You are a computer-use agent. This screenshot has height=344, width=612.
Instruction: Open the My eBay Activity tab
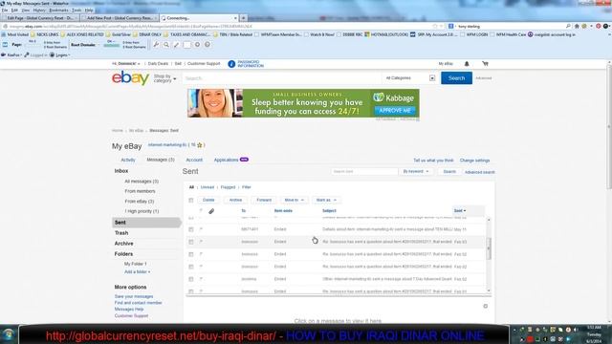point(128,160)
